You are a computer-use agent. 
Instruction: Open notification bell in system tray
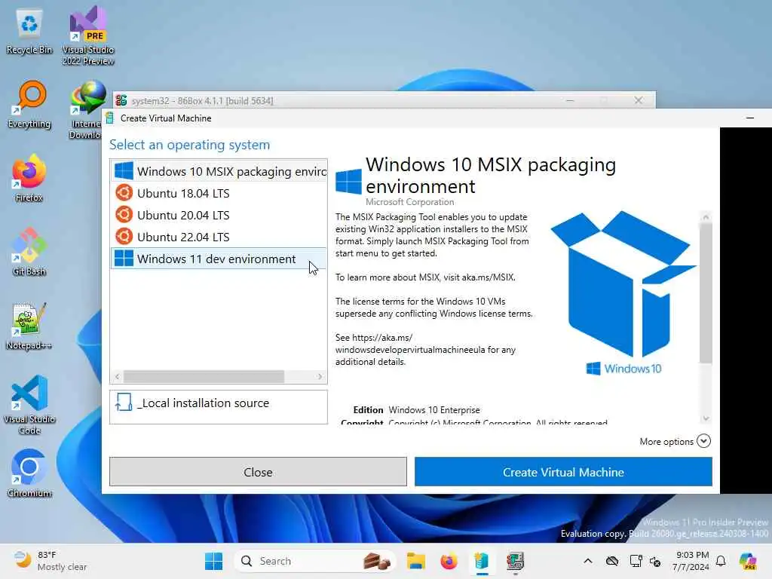pyautogui.click(x=721, y=561)
